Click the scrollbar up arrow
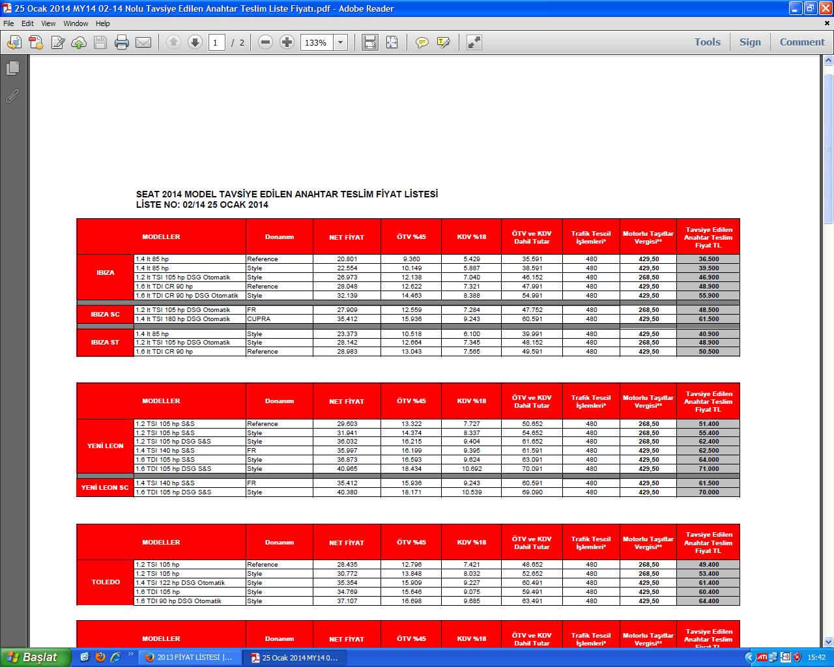The height and width of the screenshot is (667, 834). [828, 61]
